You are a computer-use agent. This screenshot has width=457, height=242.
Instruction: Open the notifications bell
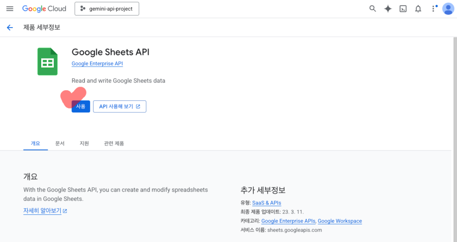coord(418,9)
